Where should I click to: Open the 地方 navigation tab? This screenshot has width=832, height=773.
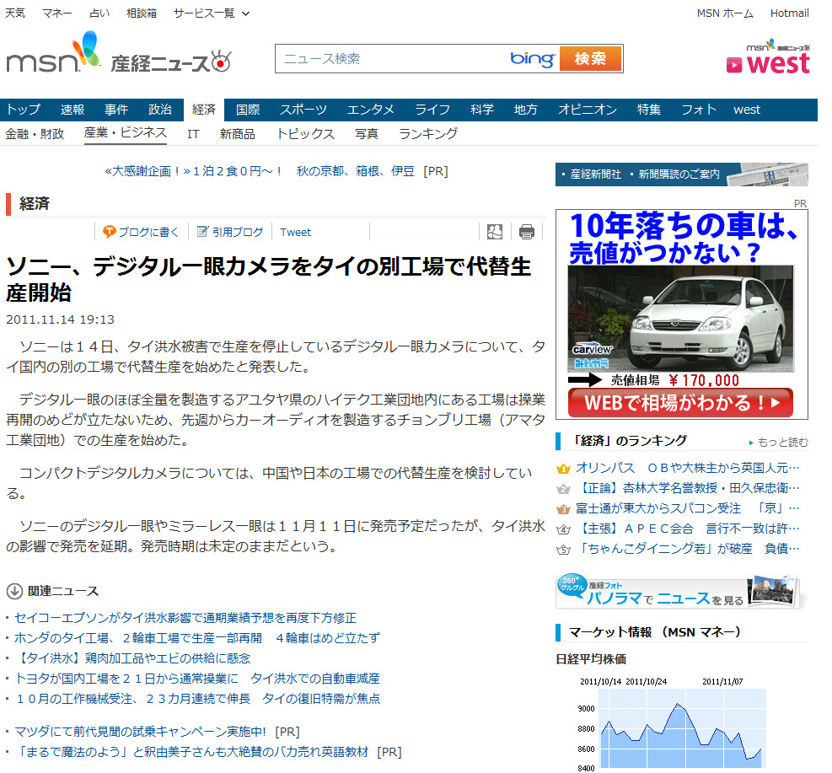526,110
